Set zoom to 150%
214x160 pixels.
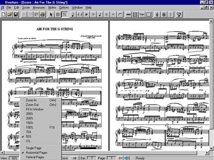point(41,123)
